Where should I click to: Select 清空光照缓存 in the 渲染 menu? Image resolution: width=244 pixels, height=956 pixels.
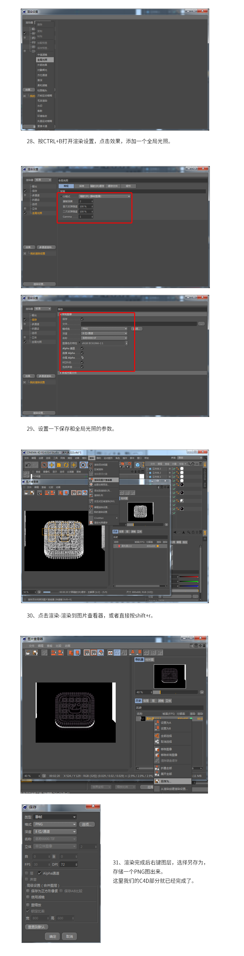tap(103, 523)
